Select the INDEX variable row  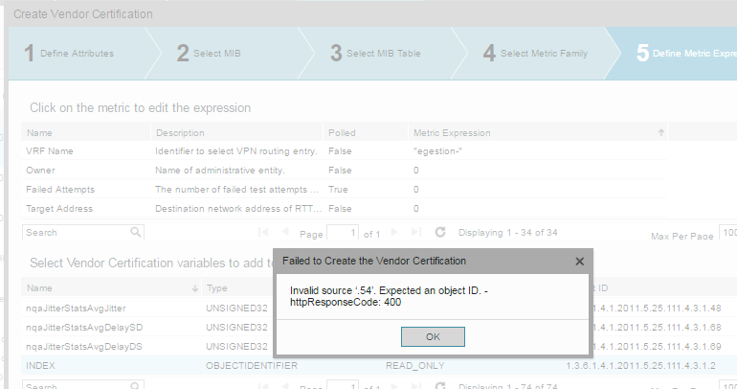[379, 365]
